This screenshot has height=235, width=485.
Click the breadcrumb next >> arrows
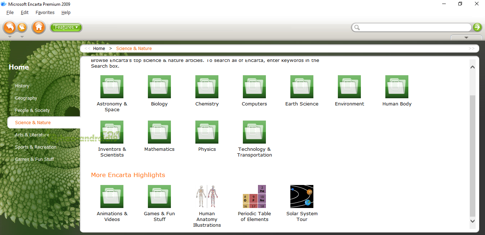[472, 49]
